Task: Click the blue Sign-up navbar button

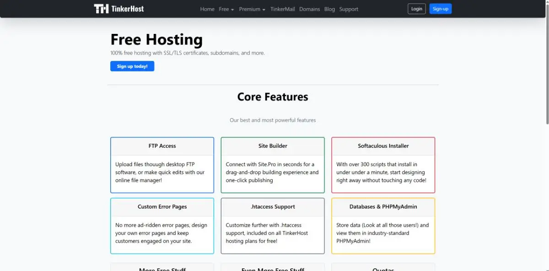Action: [440, 8]
